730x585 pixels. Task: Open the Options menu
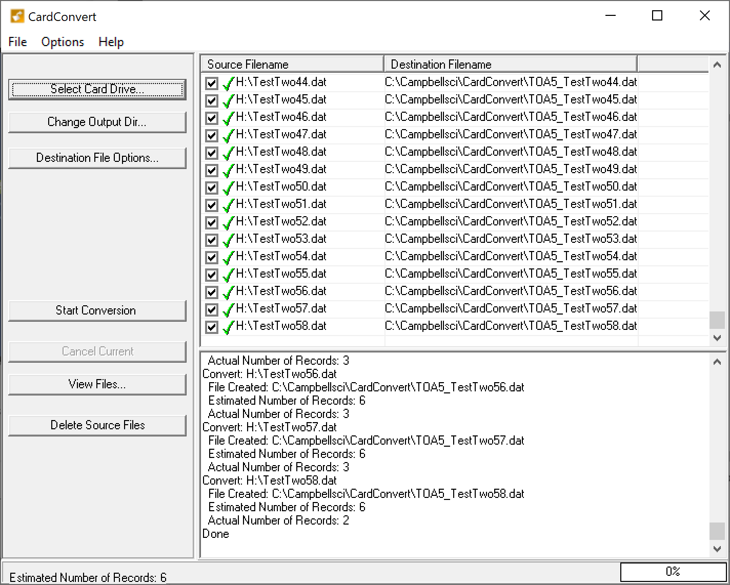(63, 42)
